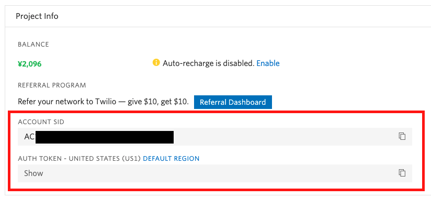Select the blacked-out Account SID value
431x198 pixels.
[x=105, y=137]
